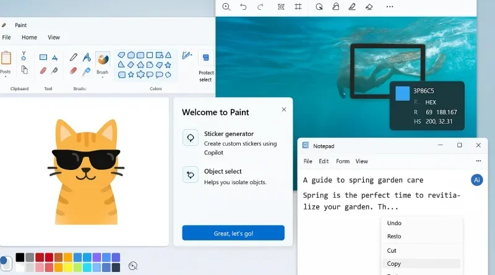Open the Notepad Form menu
This screenshot has height=275, width=495.
[x=343, y=161]
